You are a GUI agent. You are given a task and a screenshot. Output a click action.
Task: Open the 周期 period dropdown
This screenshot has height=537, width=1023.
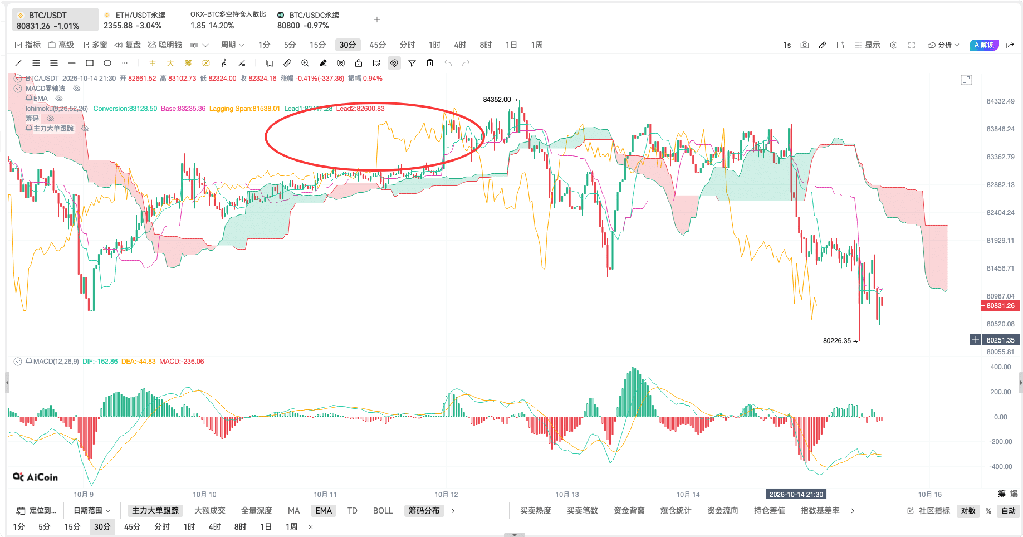tap(233, 45)
